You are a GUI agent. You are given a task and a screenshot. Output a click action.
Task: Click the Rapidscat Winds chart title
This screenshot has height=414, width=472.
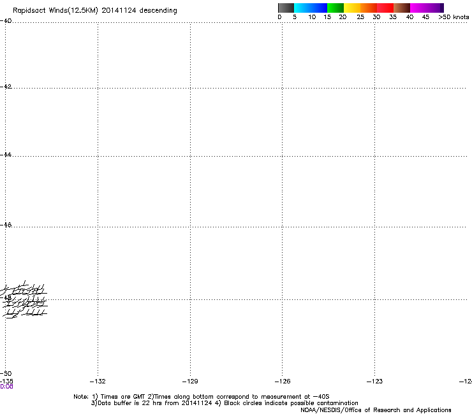click(x=95, y=11)
